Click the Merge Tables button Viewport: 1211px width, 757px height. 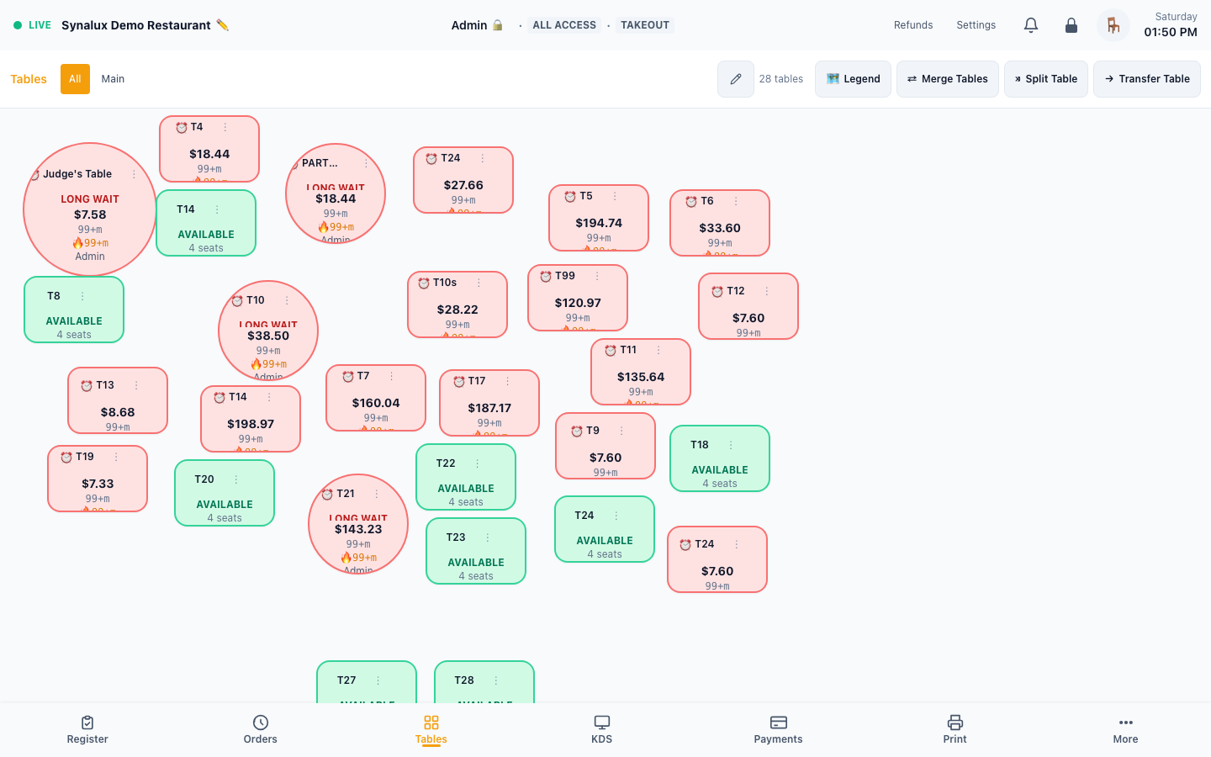948,79
